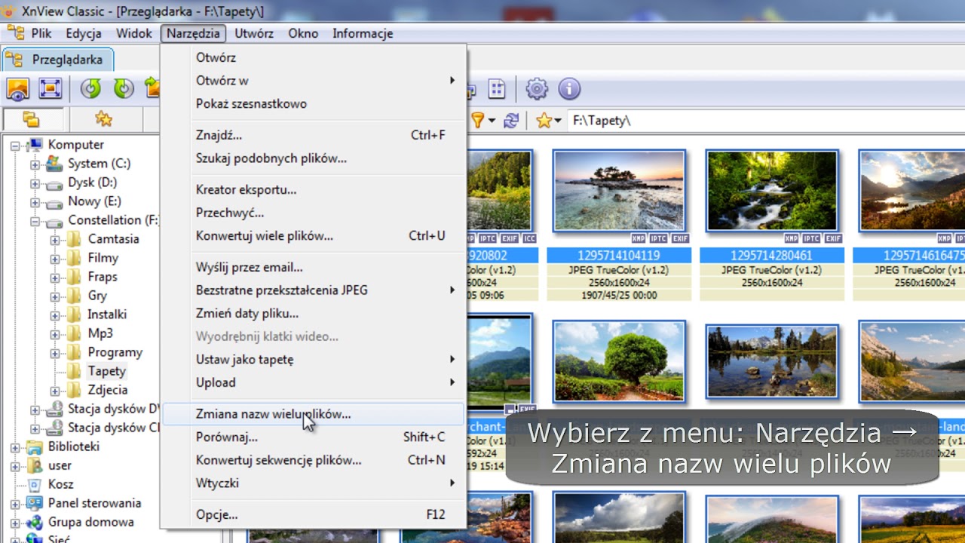Open the Wtyczki submenu
965x543 pixels.
click(314, 483)
